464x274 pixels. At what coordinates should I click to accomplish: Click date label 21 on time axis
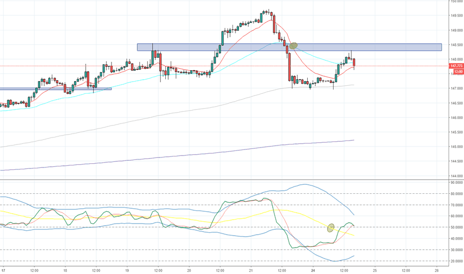(x=251, y=271)
